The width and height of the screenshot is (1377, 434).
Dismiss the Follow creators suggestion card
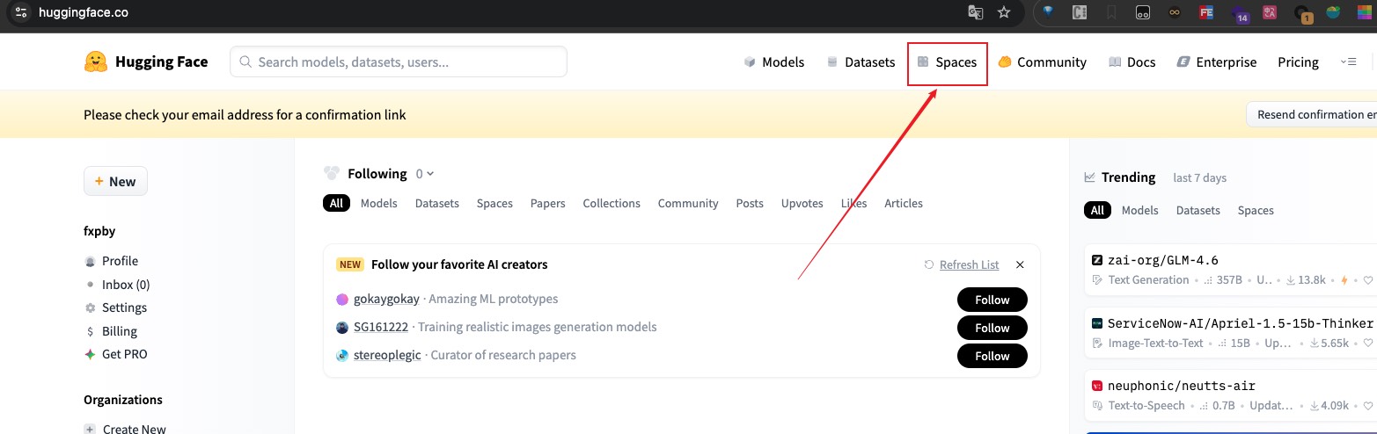(1020, 264)
